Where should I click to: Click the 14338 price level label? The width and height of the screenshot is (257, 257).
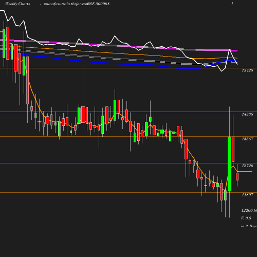pyautogui.click(x=247, y=114)
